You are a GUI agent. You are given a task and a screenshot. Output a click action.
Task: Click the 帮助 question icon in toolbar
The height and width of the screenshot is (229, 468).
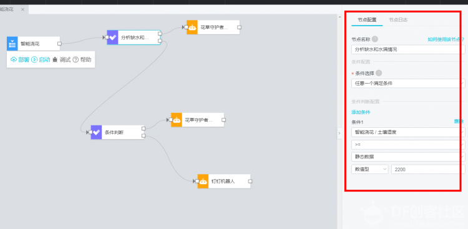(x=76, y=60)
